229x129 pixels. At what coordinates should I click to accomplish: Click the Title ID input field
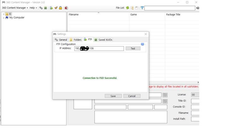pyautogui.click(x=195, y=101)
